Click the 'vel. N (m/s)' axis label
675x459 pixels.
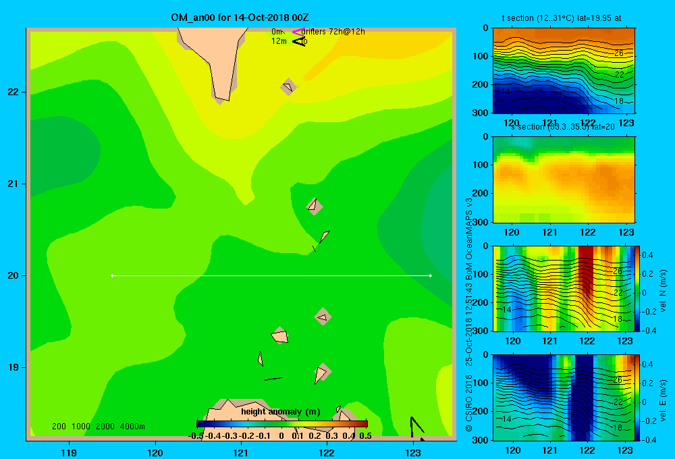coord(664,291)
